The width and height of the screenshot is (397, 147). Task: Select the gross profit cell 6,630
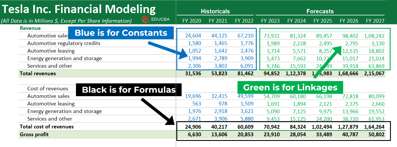(194, 135)
